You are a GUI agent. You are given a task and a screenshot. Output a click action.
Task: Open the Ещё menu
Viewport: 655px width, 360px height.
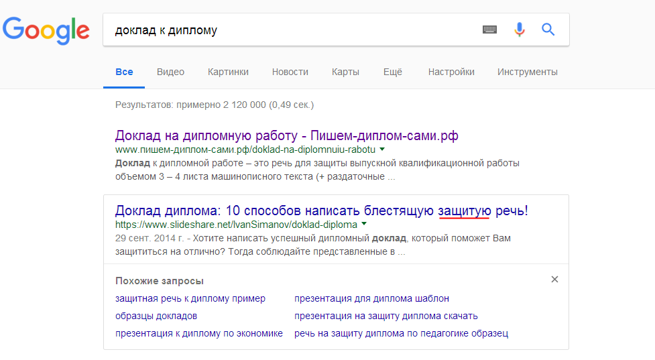(x=393, y=72)
